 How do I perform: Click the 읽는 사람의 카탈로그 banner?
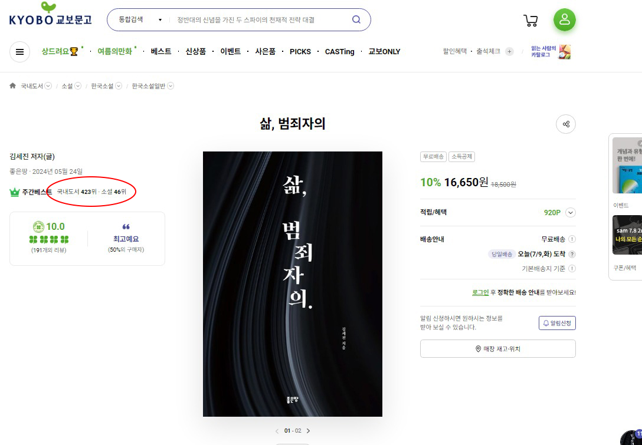[x=551, y=51]
